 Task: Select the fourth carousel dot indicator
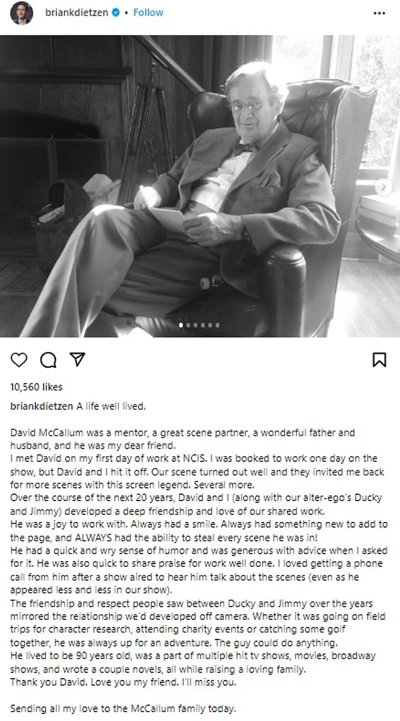(203, 325)
